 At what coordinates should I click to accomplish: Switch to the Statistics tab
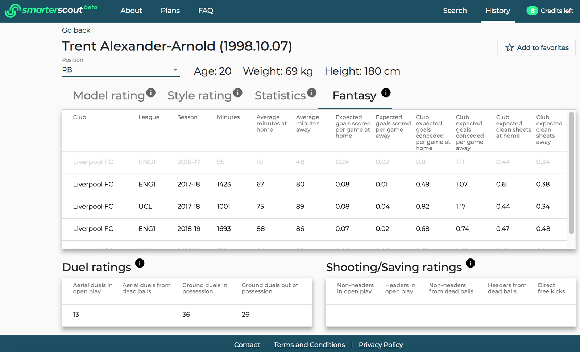point(280,96)
